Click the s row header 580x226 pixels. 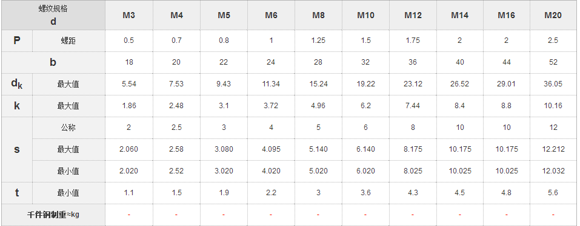click(17, 149)
